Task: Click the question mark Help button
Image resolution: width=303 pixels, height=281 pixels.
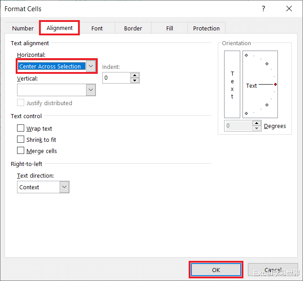Action: point(264,9)
